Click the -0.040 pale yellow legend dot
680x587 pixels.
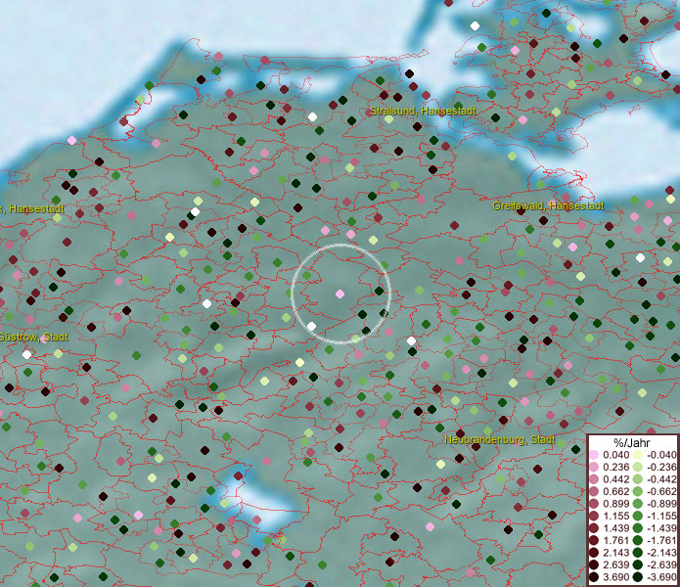pos(638,455)
